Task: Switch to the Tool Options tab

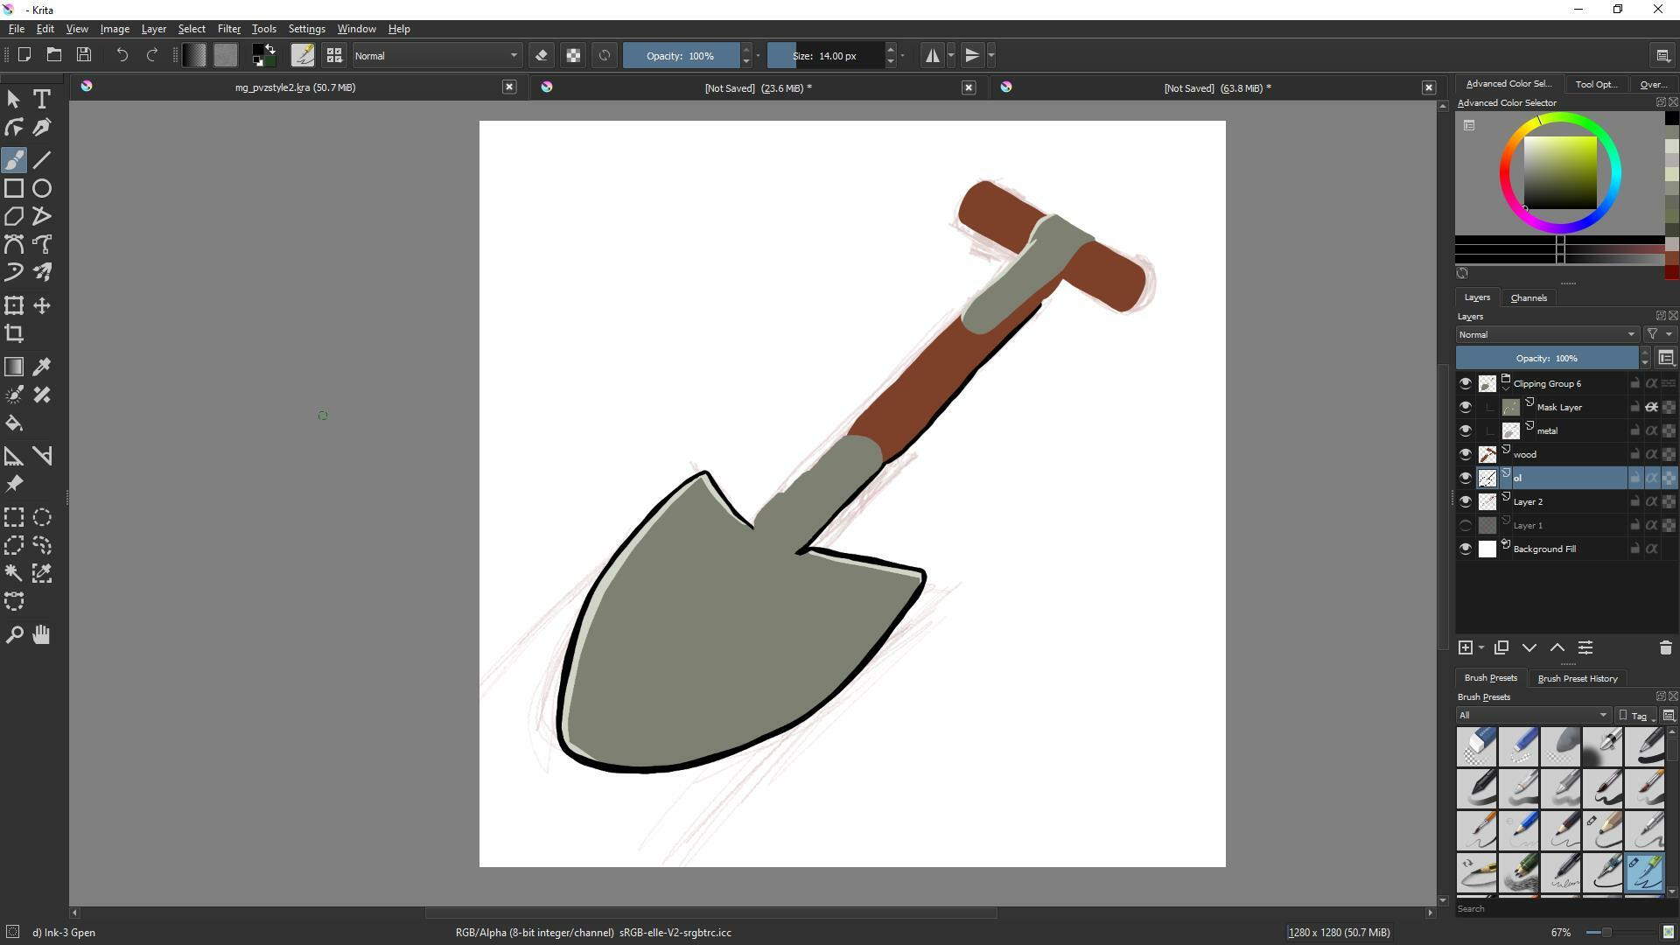Action: pos(1596,84)
